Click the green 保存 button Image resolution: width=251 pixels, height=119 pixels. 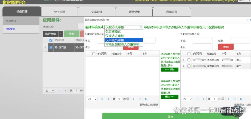pos(170,116)
